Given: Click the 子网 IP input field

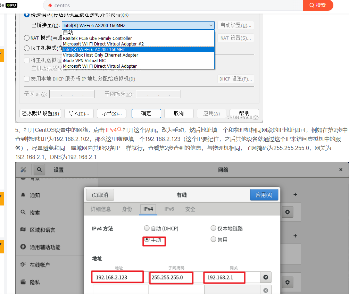Looking at the screenshot, I should click(72, 94).
